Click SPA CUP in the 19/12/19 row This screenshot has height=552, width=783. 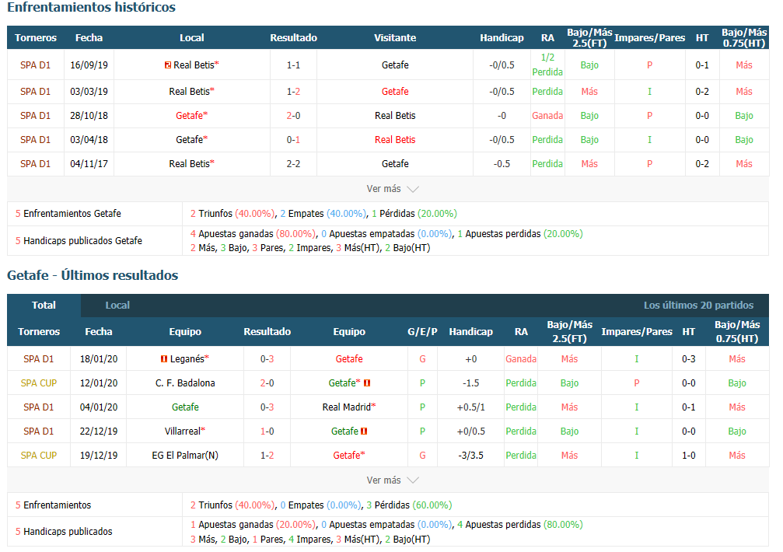[x=38, y=455]
